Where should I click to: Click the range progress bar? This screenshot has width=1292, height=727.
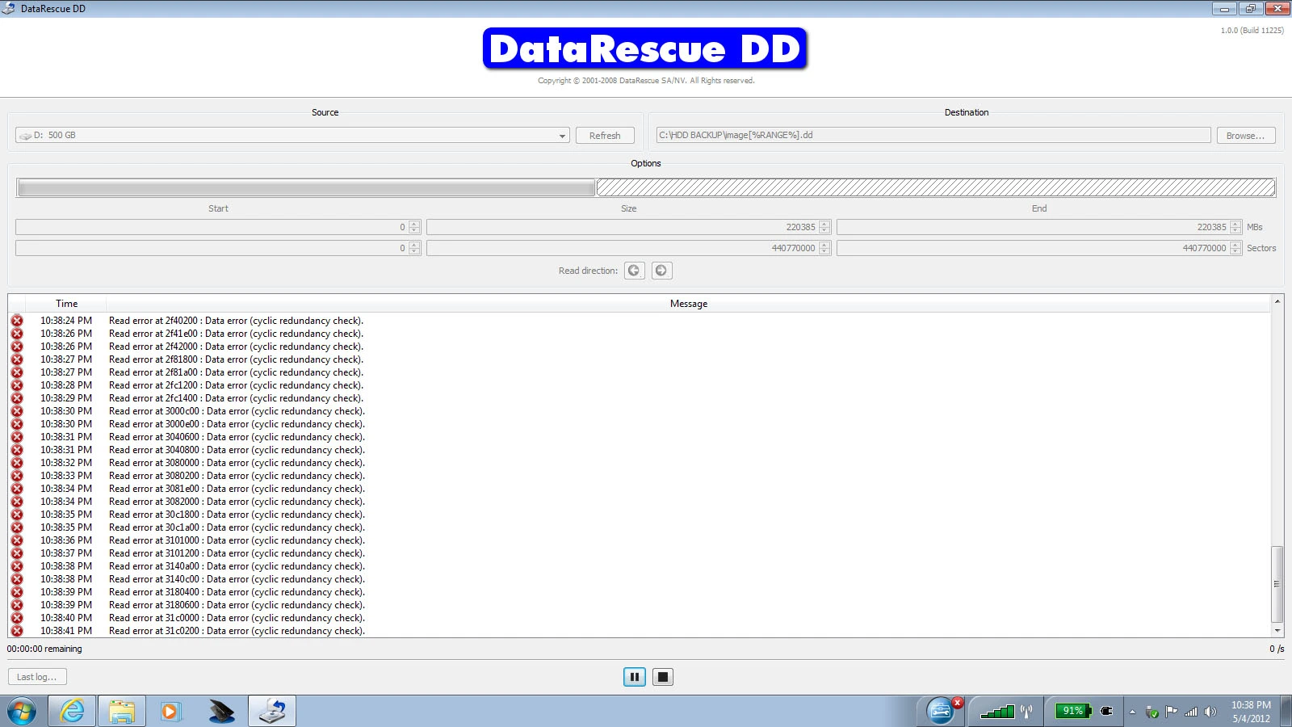pyautogui.click(x=646, y=187)
